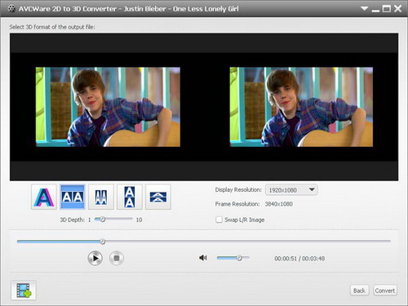
Task: Close the AVCWare converter window
Action: coord(398,9)
